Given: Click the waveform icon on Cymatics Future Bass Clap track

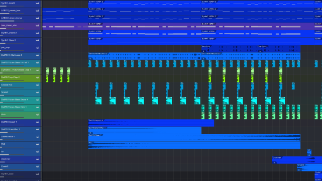Looking at the screenshot, I should coord(37,70).
